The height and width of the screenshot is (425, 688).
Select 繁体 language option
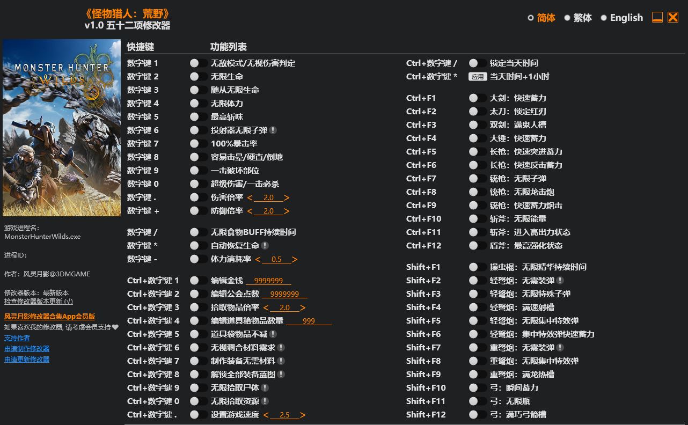[x=577, y=18]
